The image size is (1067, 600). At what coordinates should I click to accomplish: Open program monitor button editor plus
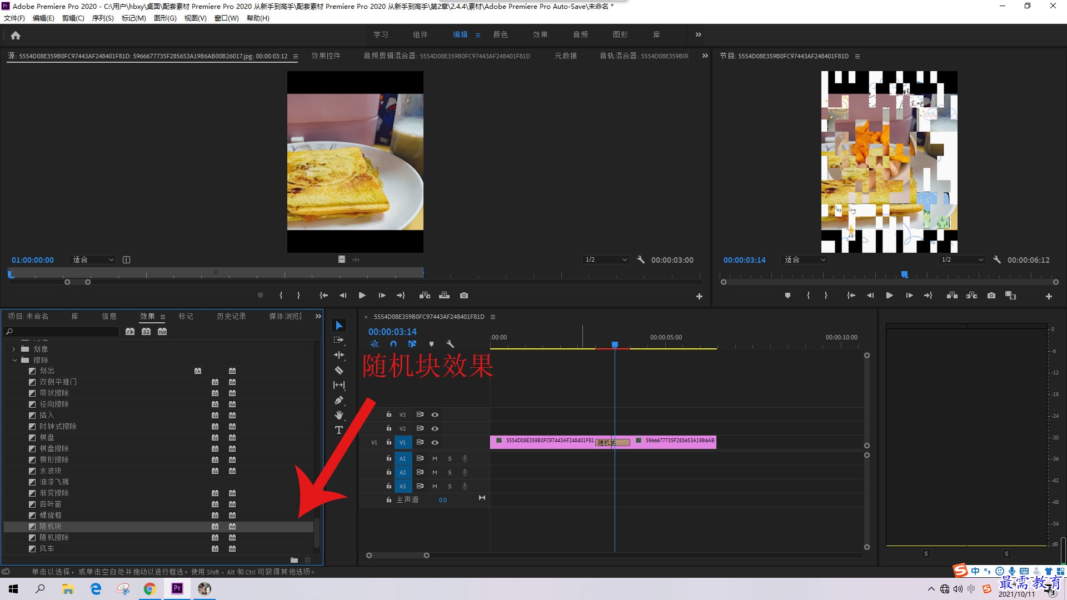1049,296
